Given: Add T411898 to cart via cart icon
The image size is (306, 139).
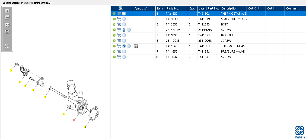Looking at the screenshot, I should click(119, 35).
